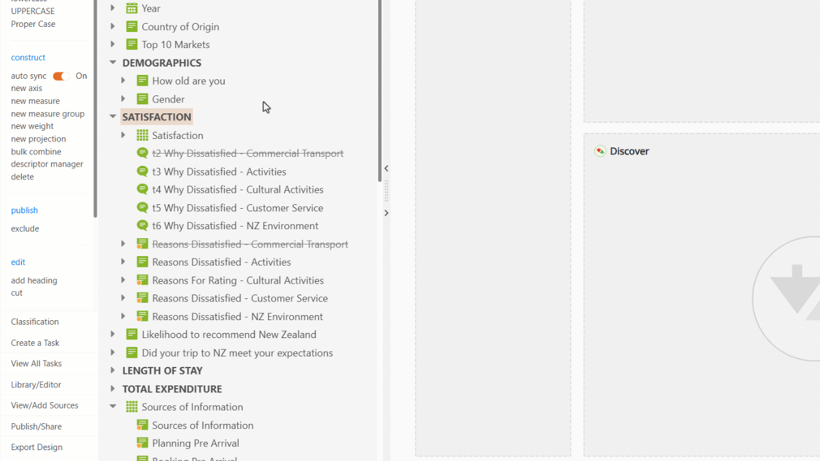Click the Reasons Dissatisfied - Activities icon
This screenshot has height=461, width=820.
point(142,262)
